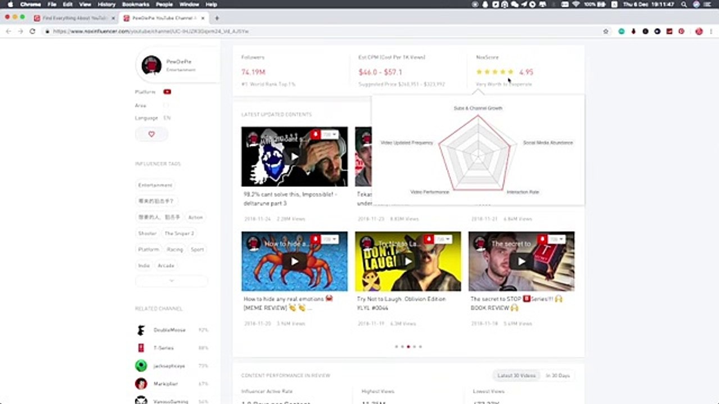Click Markiplier channel avatar icon
This screenshot has width=719, height=404.
tap(141, 384)
